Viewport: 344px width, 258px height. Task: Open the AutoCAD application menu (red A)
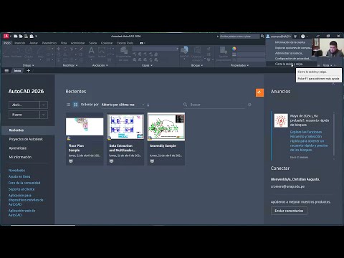click(6, 36)
